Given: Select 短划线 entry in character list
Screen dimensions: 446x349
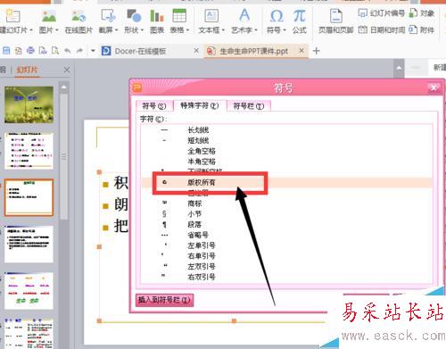Looking at the screenshot, I should point(286,140).
